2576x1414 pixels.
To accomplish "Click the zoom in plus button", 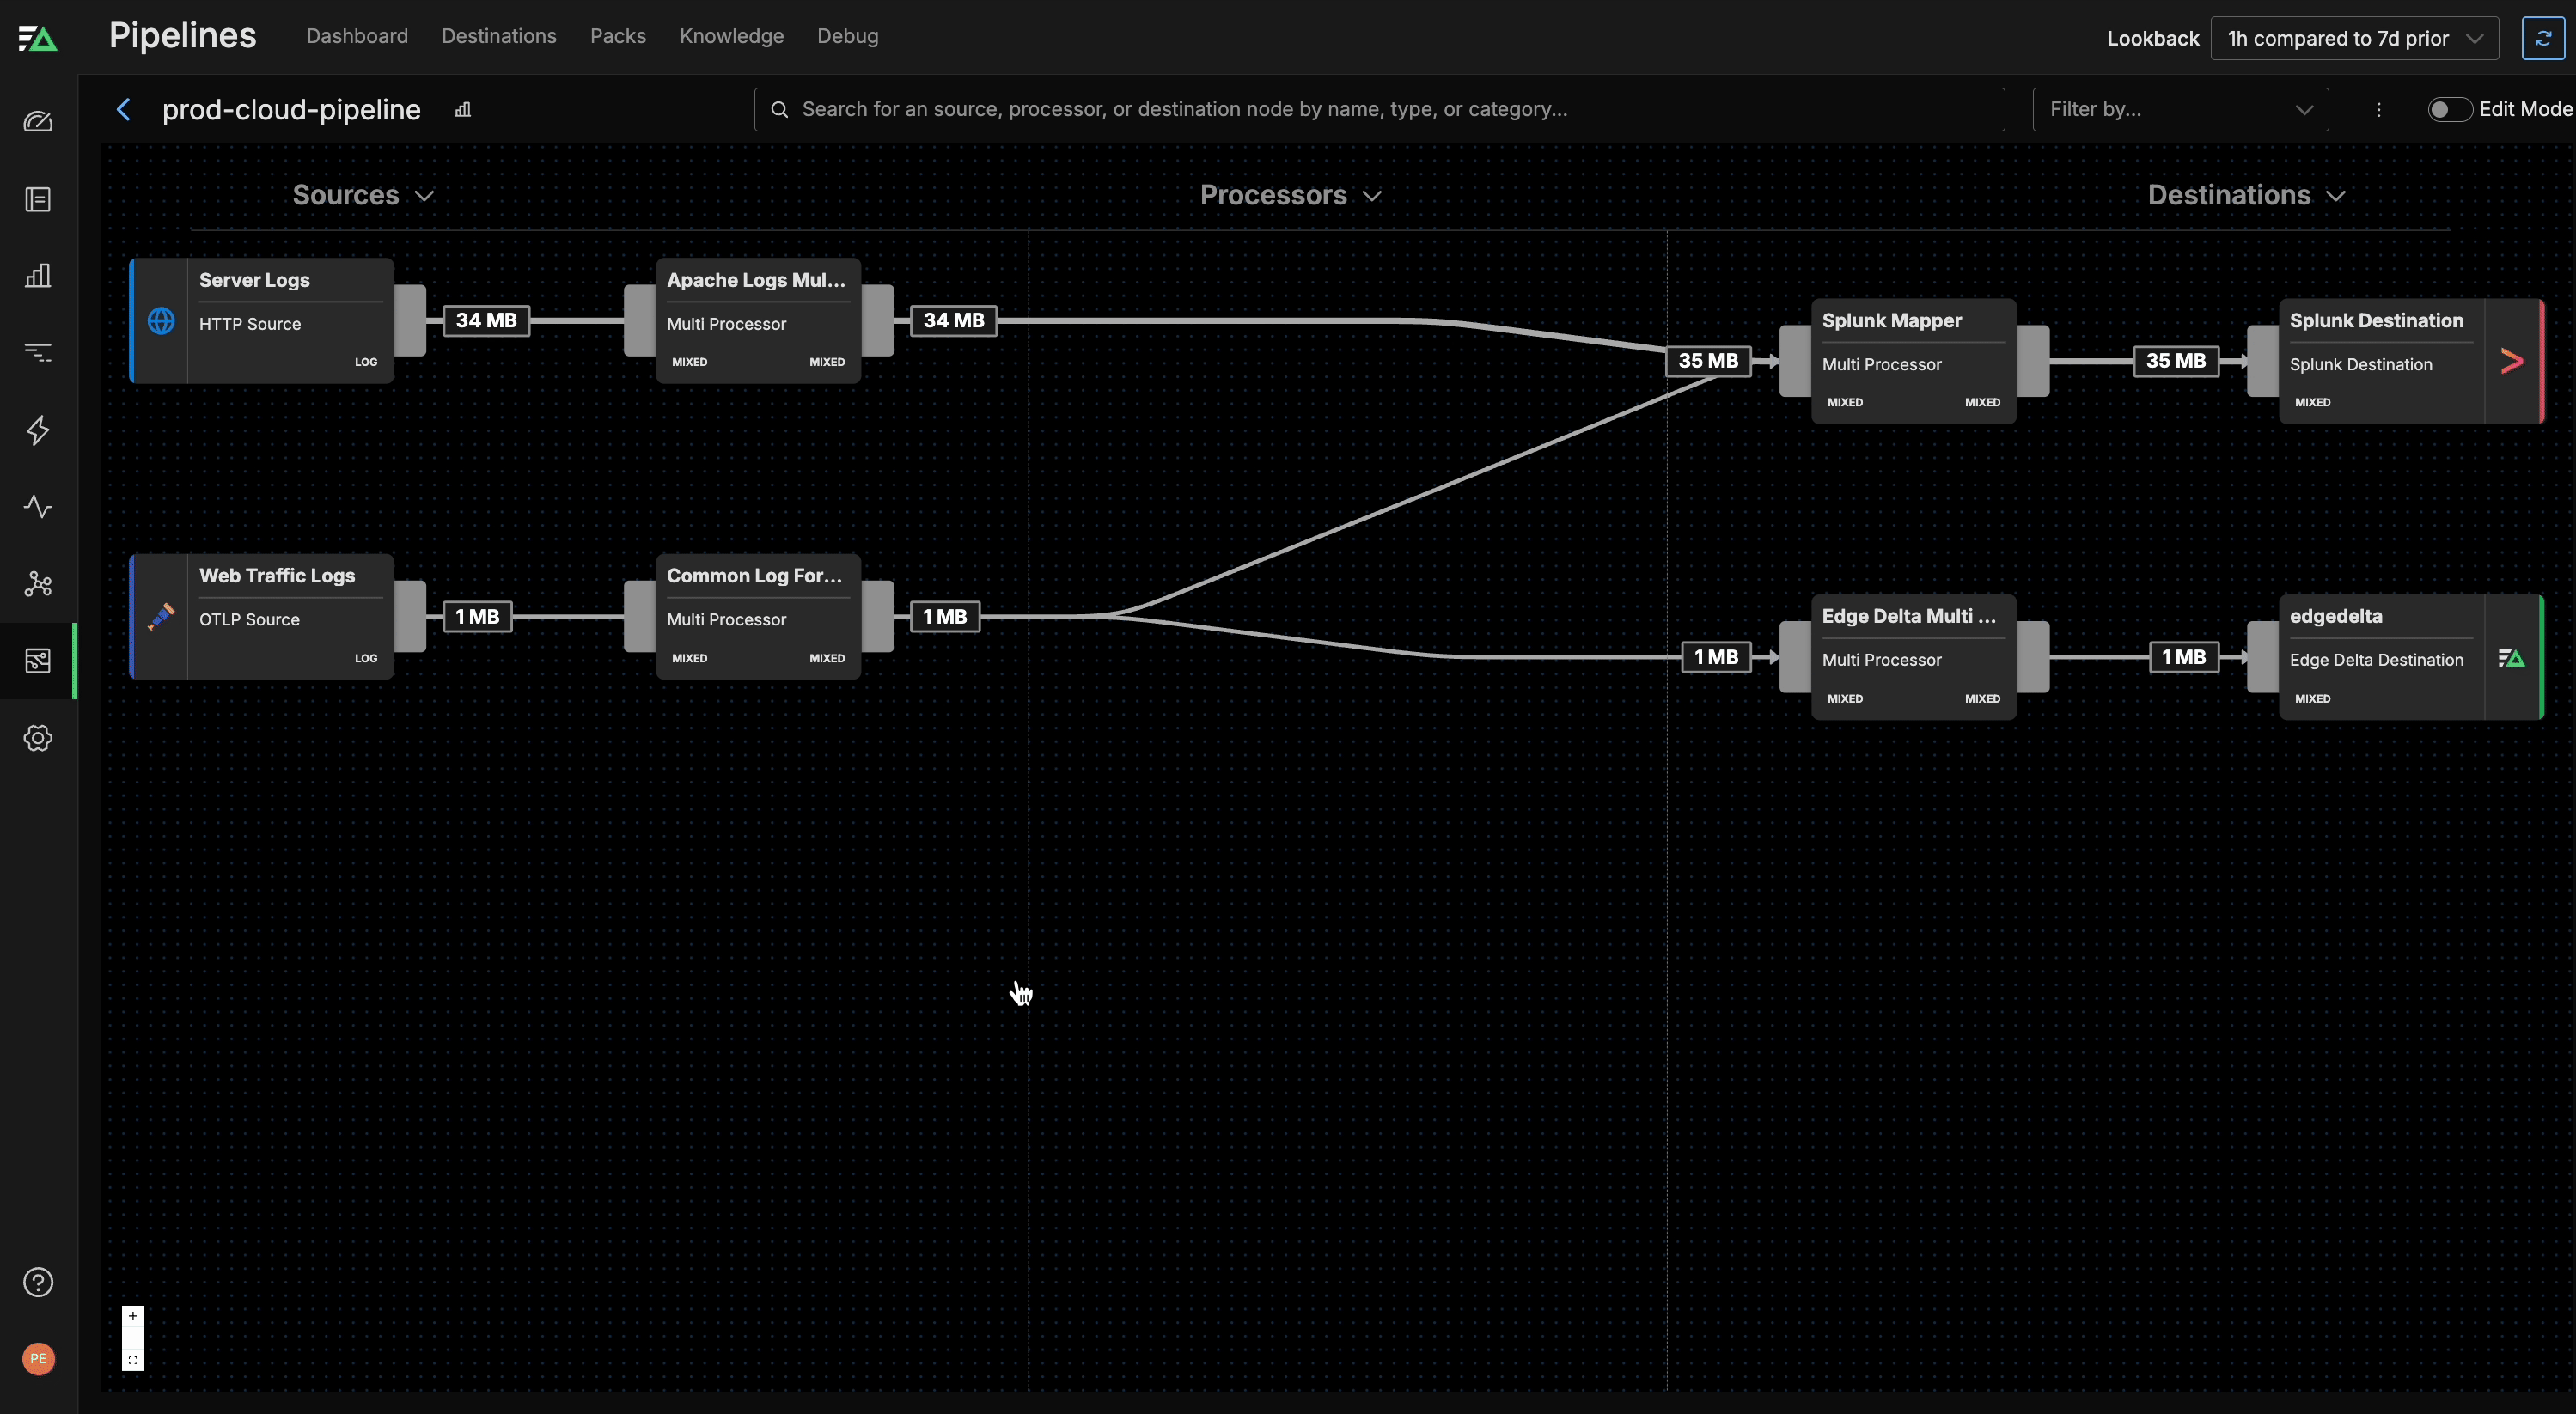I will tap(133, 1316).
